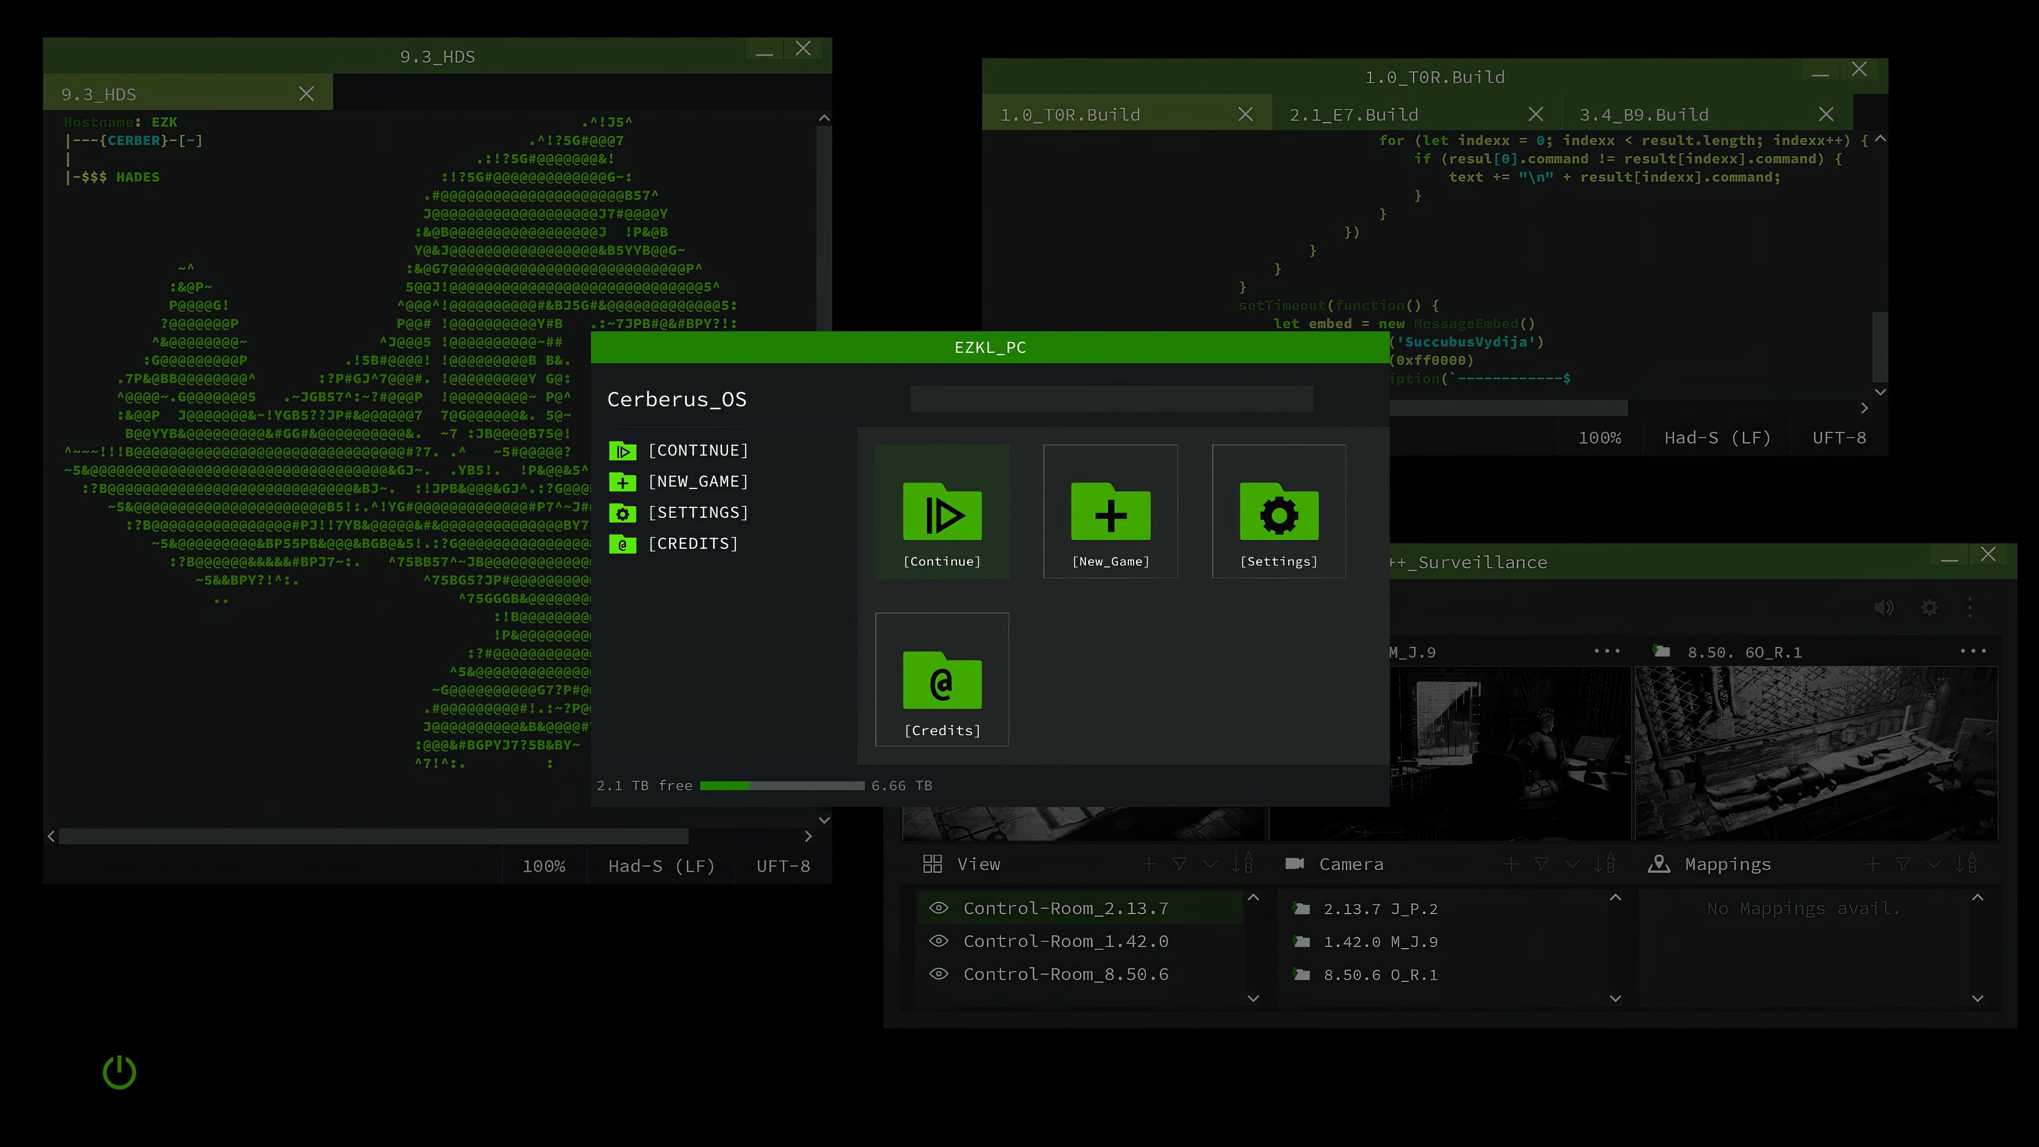Toggle visibility of Control-Room_2.13.7
This screenshot has width=2039, height=1147.
[939, 908]
